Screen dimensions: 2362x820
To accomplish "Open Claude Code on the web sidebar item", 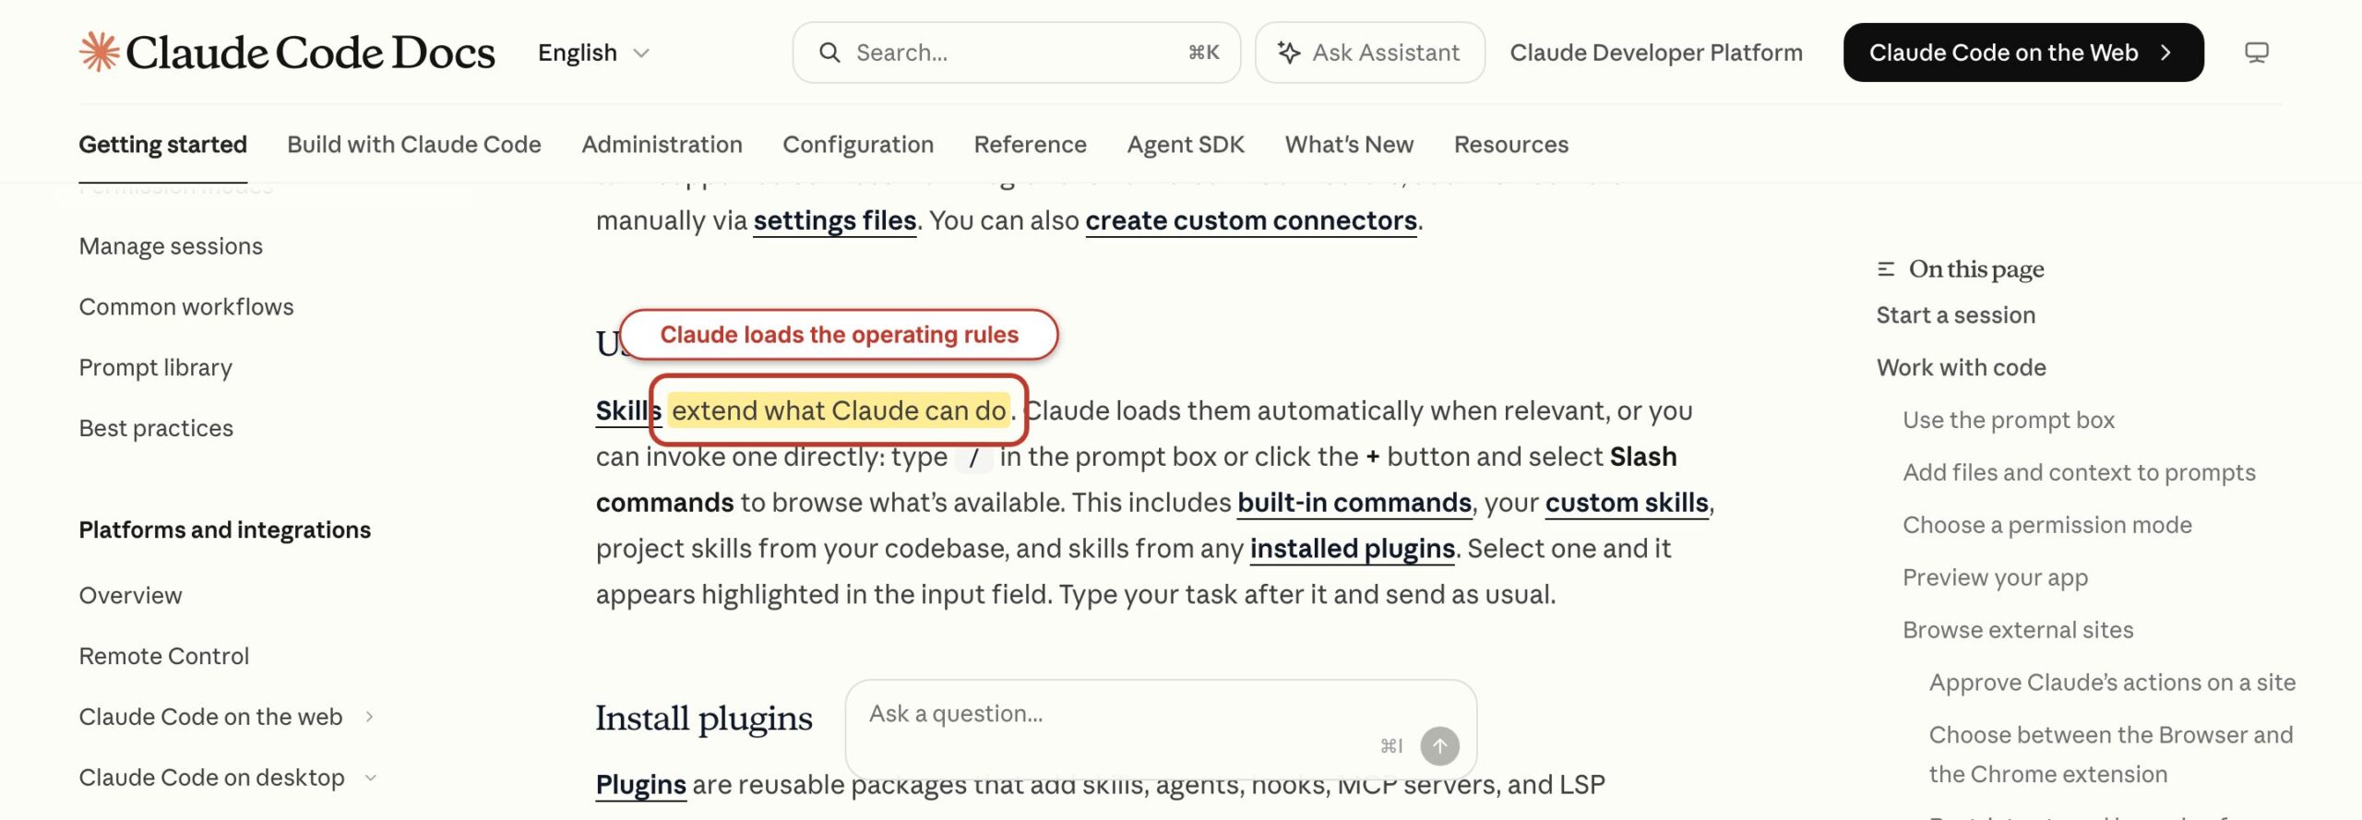I will [x=210, y=717].
